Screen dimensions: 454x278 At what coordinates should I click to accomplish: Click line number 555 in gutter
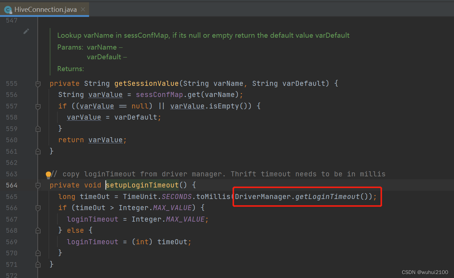click(x=11, y=84)
